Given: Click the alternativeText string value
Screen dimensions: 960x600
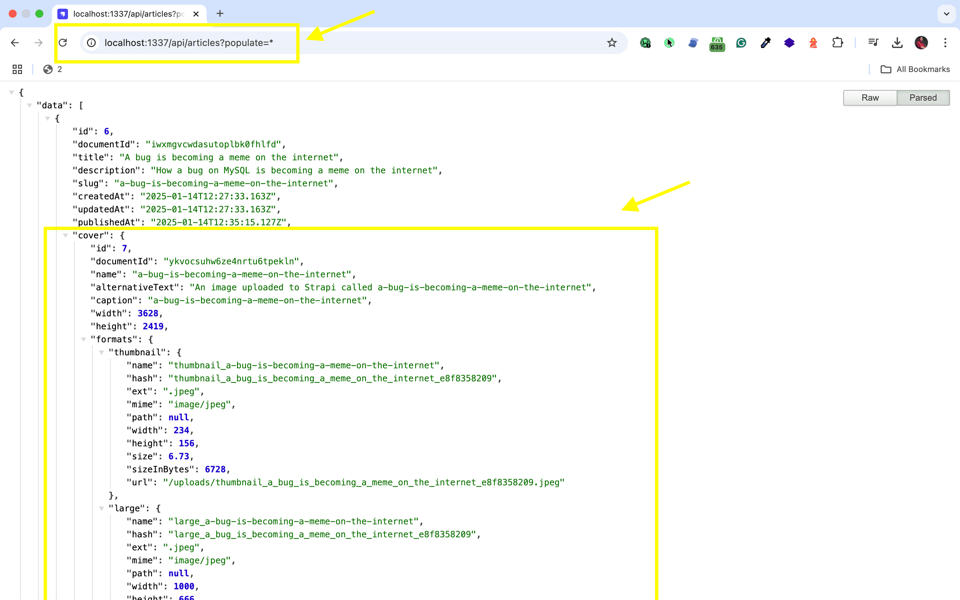Looking at the screenshot, I should point(390,287).
